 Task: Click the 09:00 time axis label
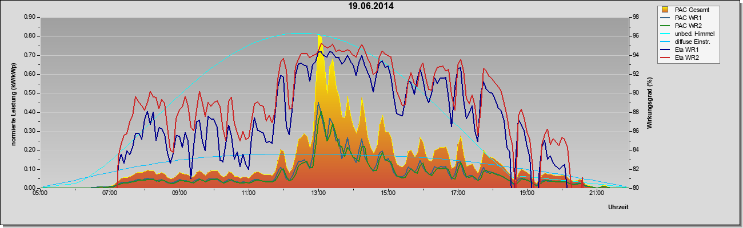(179, 193)
